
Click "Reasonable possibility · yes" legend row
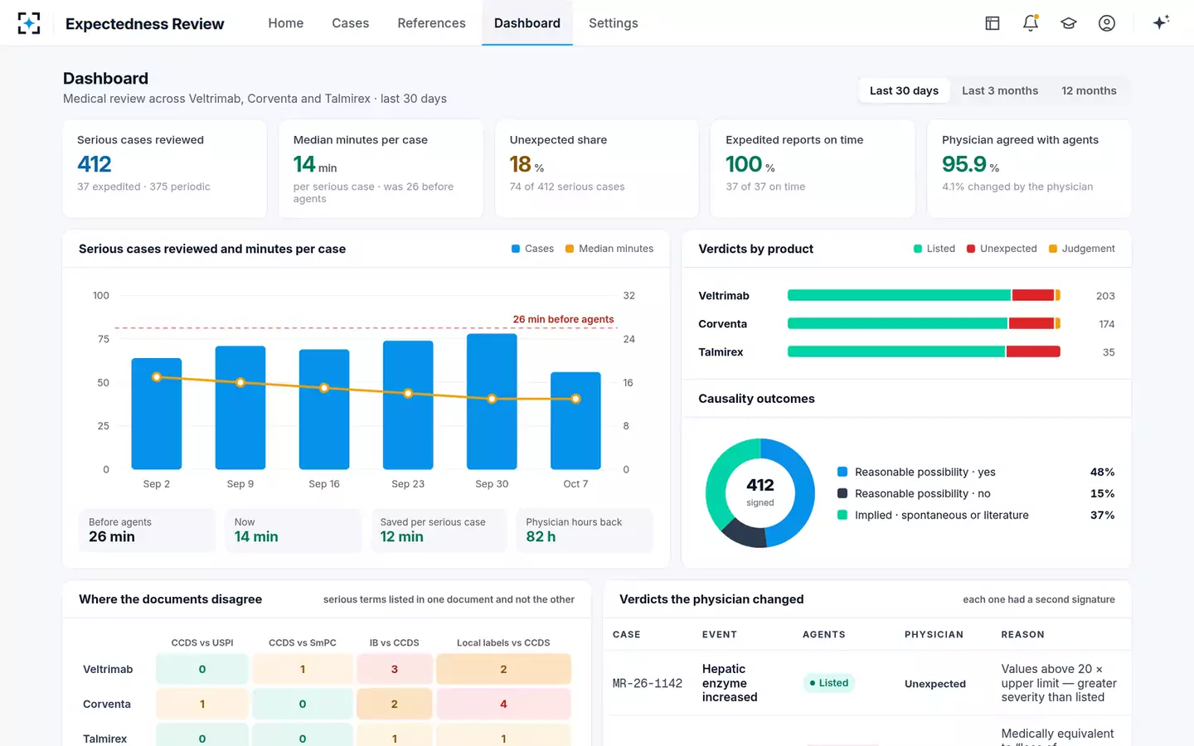pos(976,472)
